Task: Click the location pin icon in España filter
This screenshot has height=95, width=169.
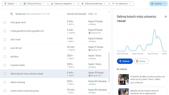Action: pos(5,4)
